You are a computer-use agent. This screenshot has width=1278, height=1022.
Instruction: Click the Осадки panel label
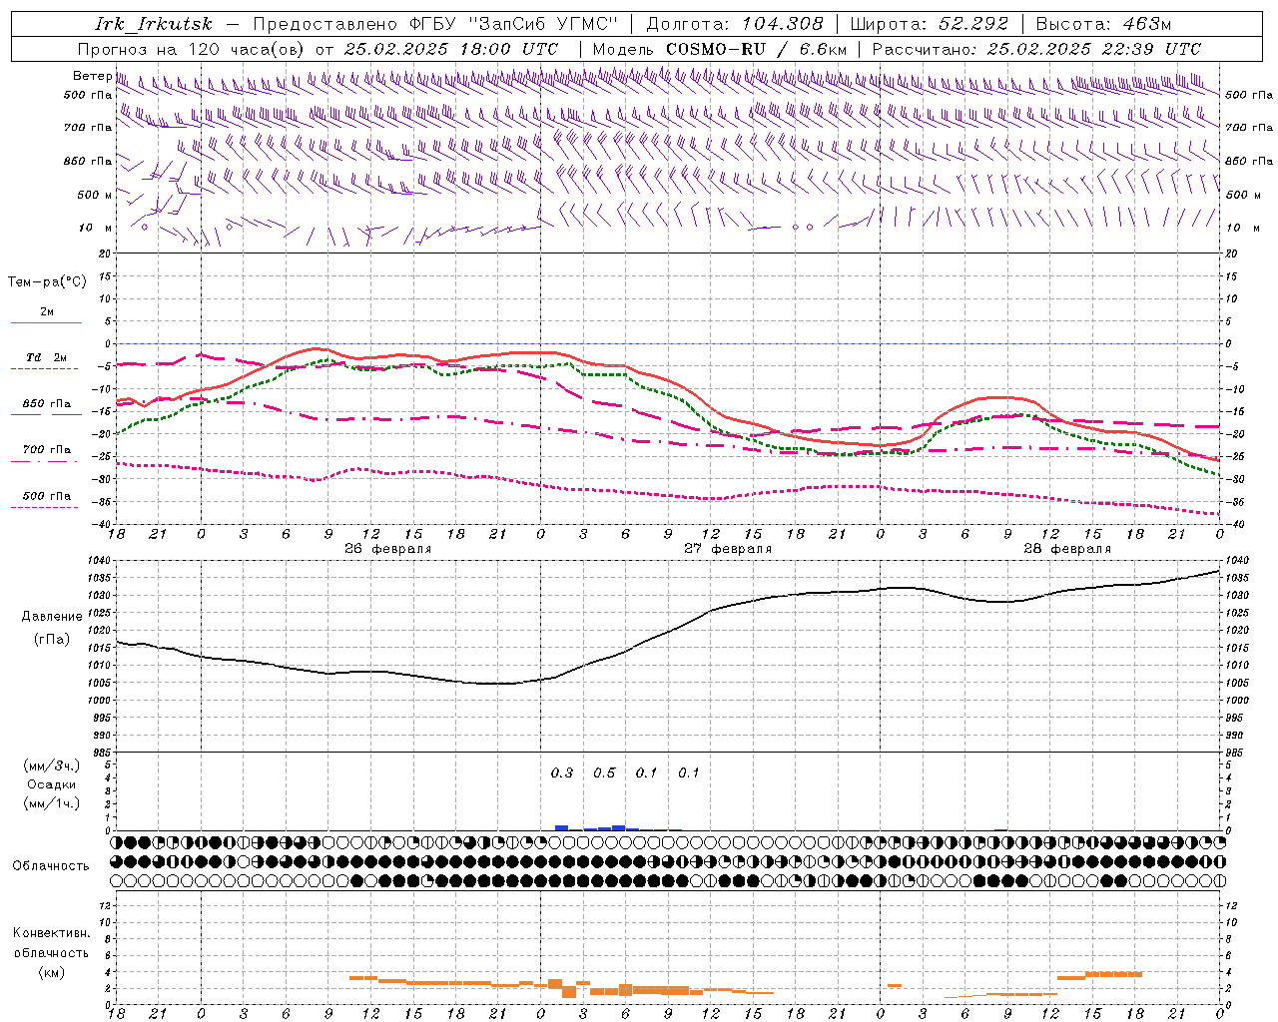click(52, 784)
